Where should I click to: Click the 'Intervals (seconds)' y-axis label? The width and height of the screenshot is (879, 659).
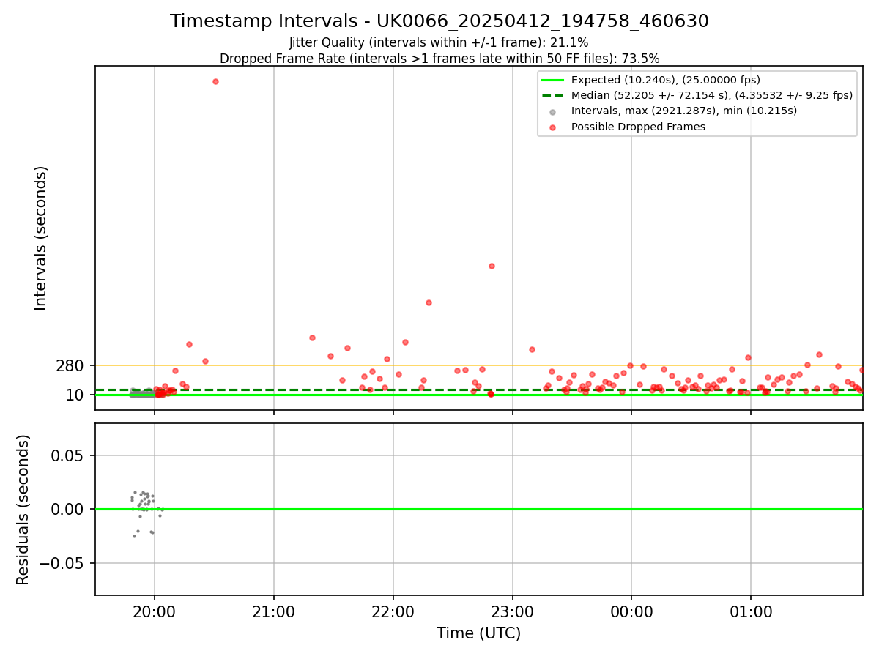[x=41, y=238]
